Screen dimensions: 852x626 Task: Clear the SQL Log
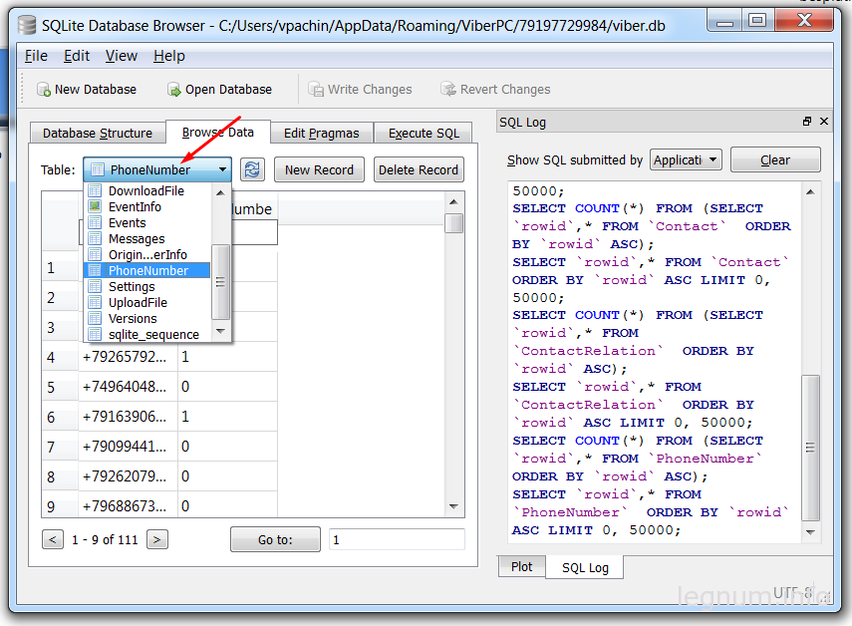775,160
